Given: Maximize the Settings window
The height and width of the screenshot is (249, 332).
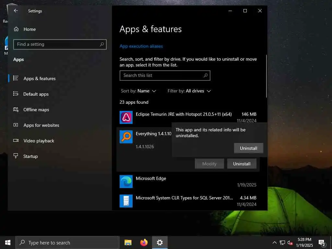Looking at the screenshot, I should coord(245,11).
